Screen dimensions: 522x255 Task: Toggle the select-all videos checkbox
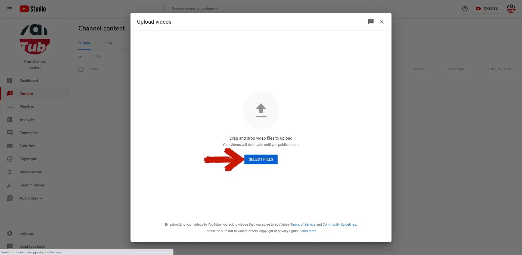(x=80, y=69)
